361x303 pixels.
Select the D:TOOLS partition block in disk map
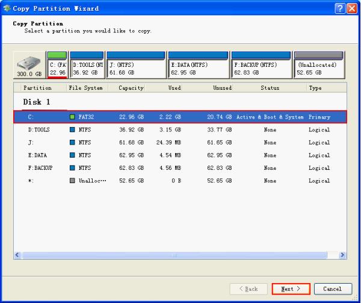[x=87, y=65]
